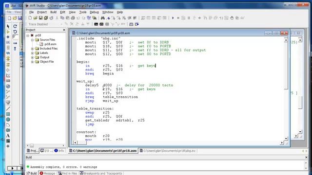Open the Window menu
Image resolution: width=312 pixels, height=175 pixels.
(108, 12)
